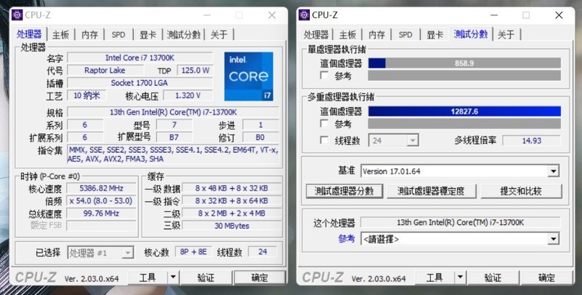The image size is (582, 295).
Task: Open SPD tab in left window
Action: [119, 35]
